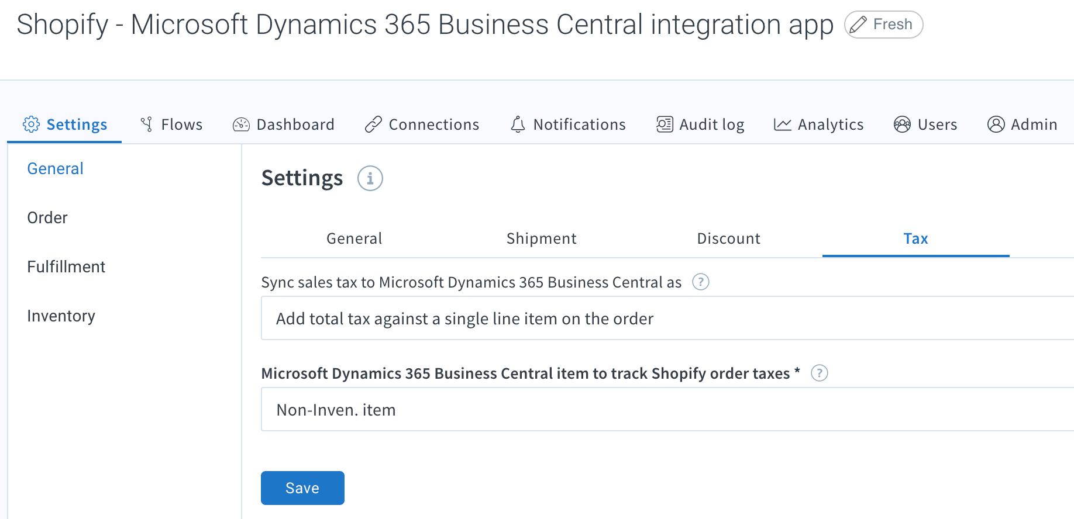Click the Flows branch icon
Image resolution: width=1074 pixels, height=519 pixels.
[147, 124]
